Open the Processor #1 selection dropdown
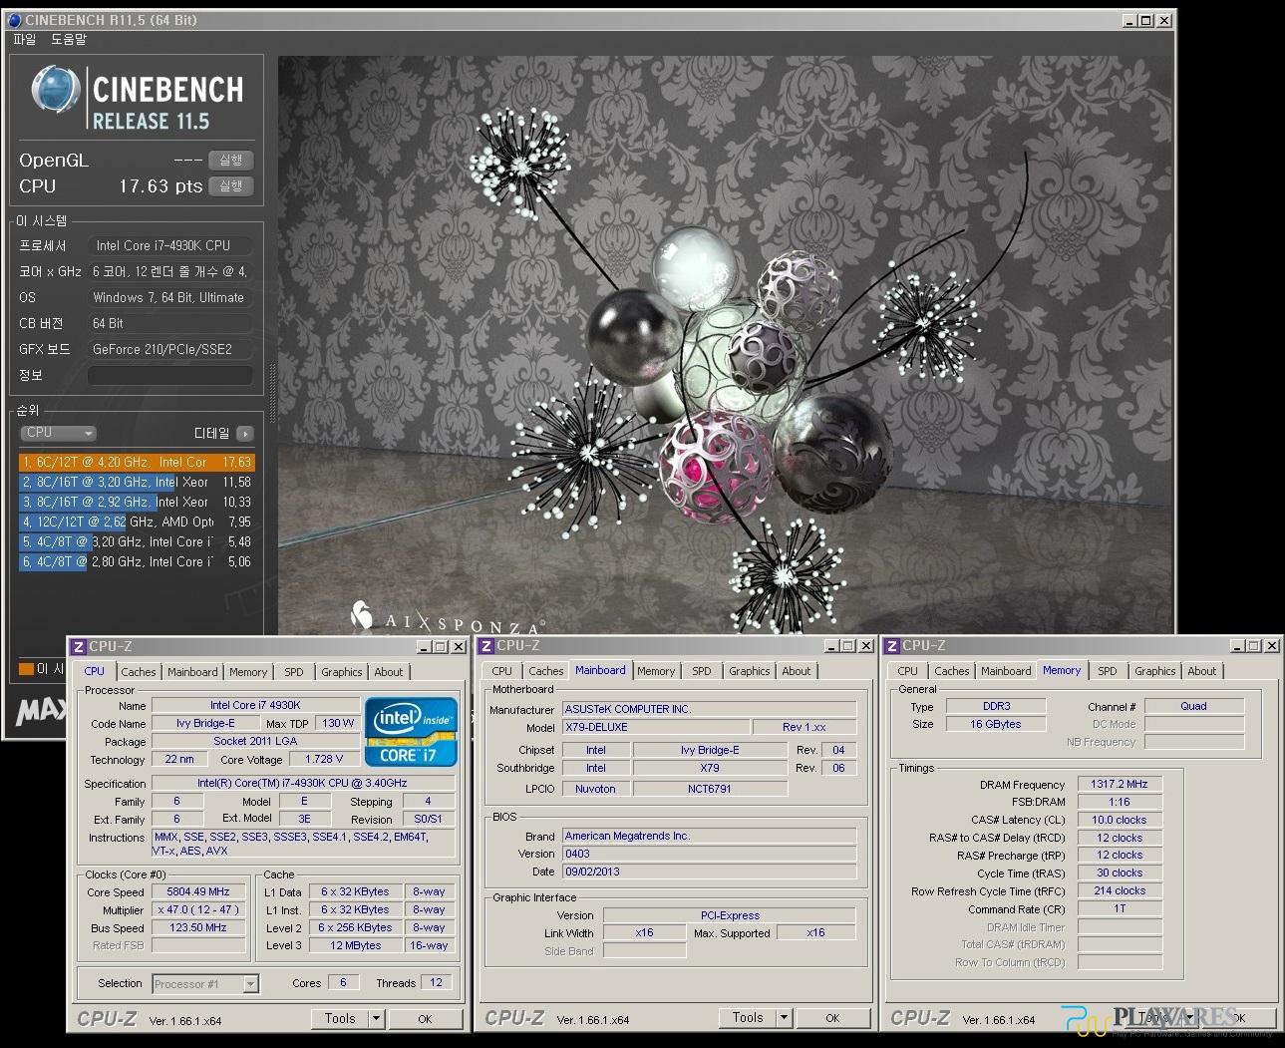 (x=205, y=984)
